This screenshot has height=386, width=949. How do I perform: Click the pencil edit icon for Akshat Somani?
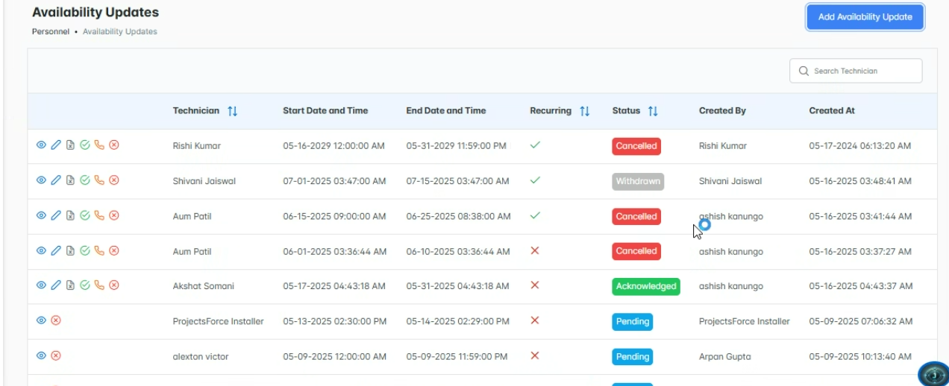click(x=56, y=285)
